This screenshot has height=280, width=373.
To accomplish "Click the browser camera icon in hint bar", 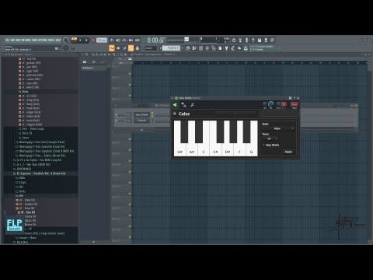I will [x=57, y=48].
